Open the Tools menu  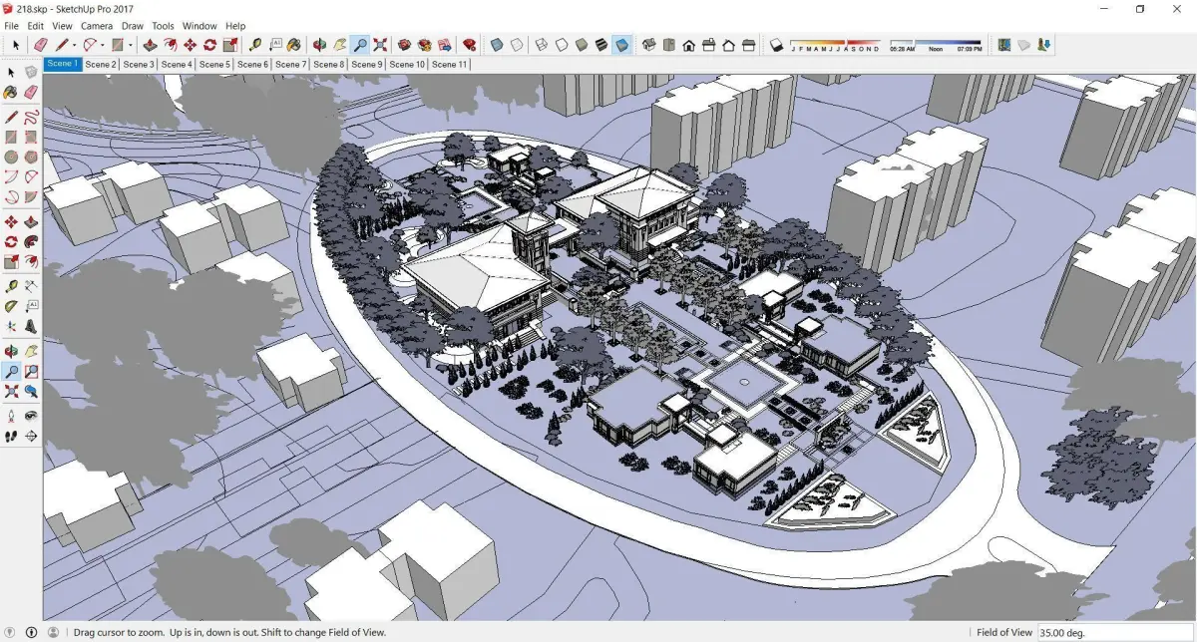163,25
